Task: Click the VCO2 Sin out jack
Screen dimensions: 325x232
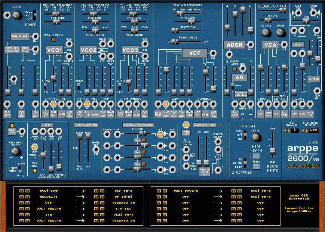Action: pyautogui.click(x=102, y=56)
